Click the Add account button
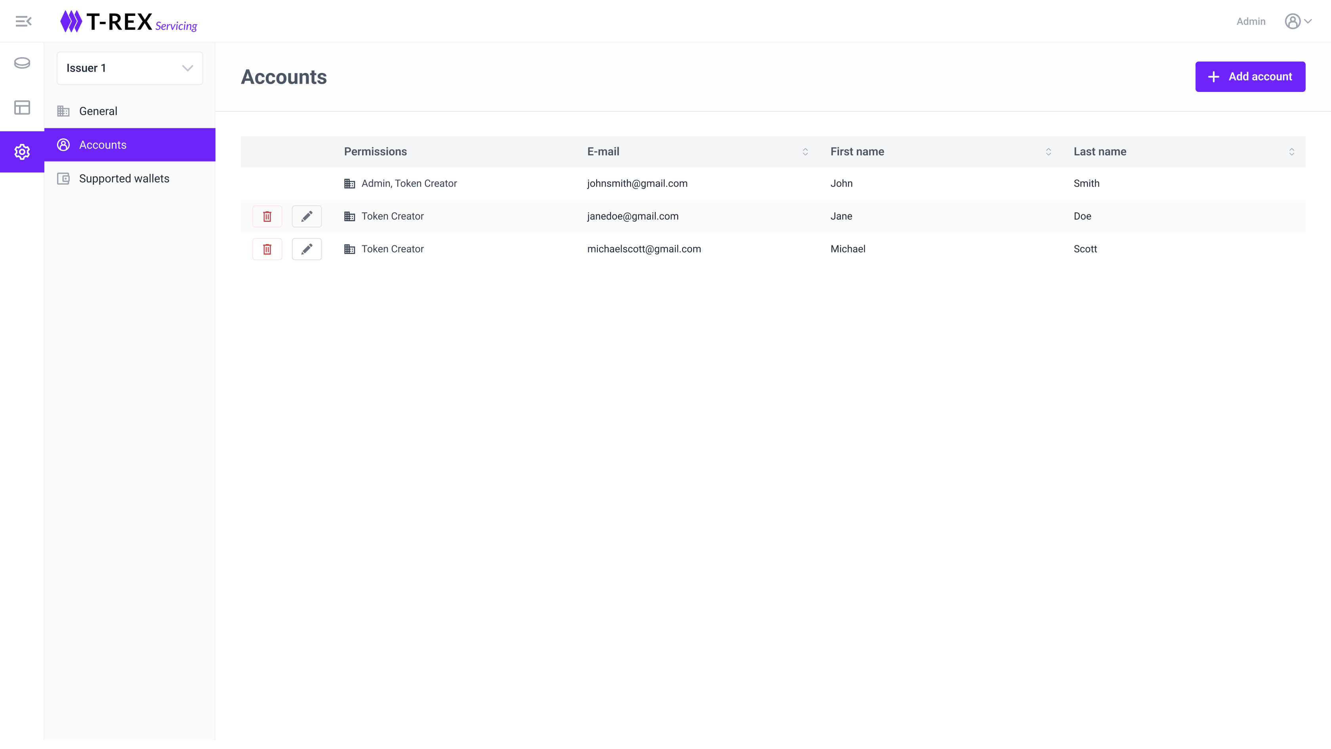This screenshot has width=1331, height=749. (1250, 76)
